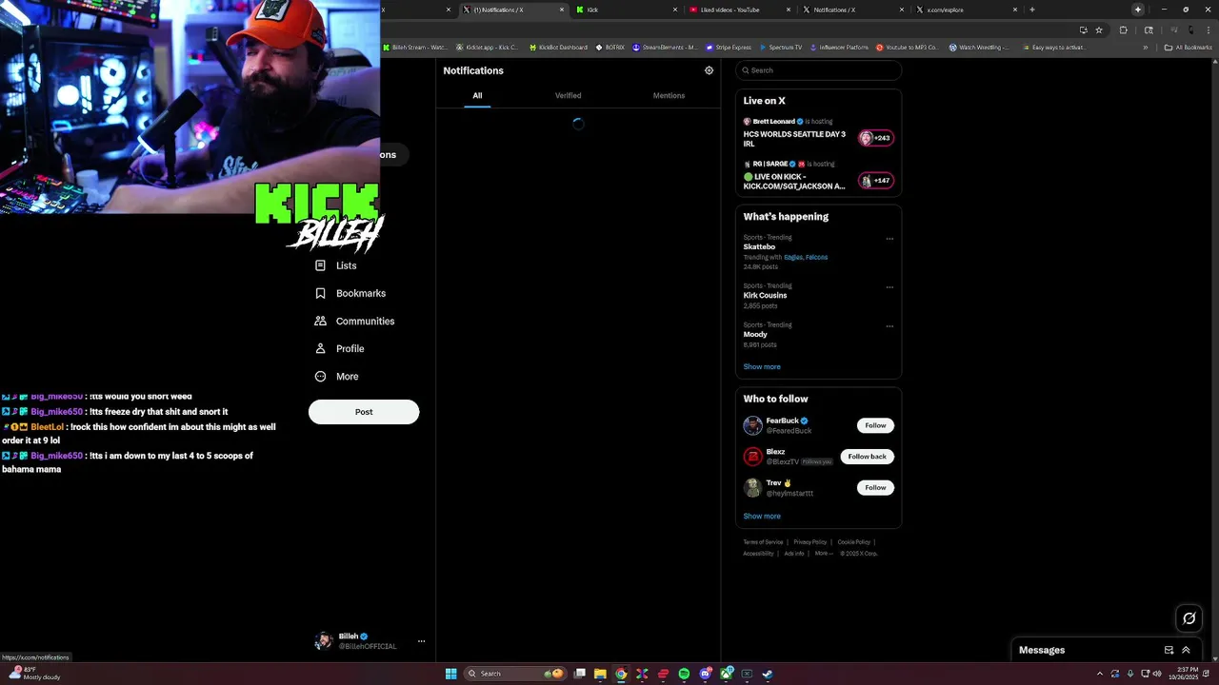
Task: Open Trev profile avatar
Action: (753, 487)
